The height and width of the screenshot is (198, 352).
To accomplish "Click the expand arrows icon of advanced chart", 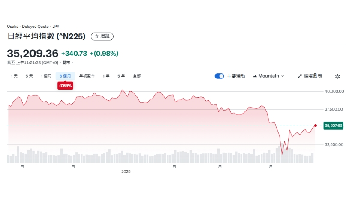I will pyautogui.click(x=300, y=76).
